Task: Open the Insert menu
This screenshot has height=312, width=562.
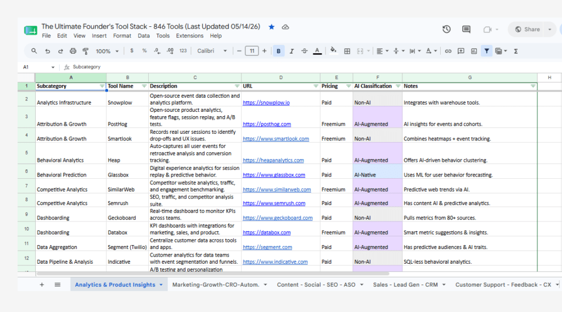Action: 99,36
